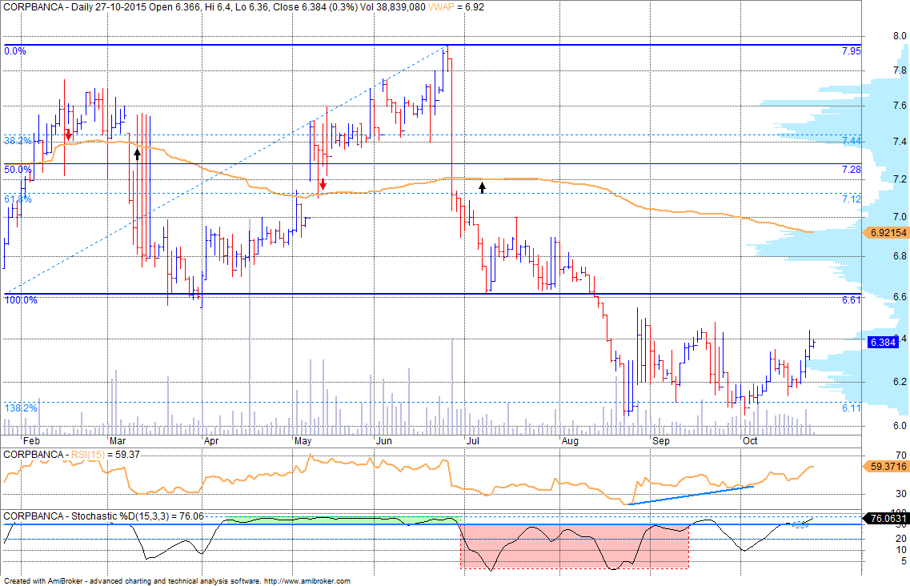910x586 pixels.
Task: Click the blue dashed ellipse on Stochastic
Action: click(800, 525)
